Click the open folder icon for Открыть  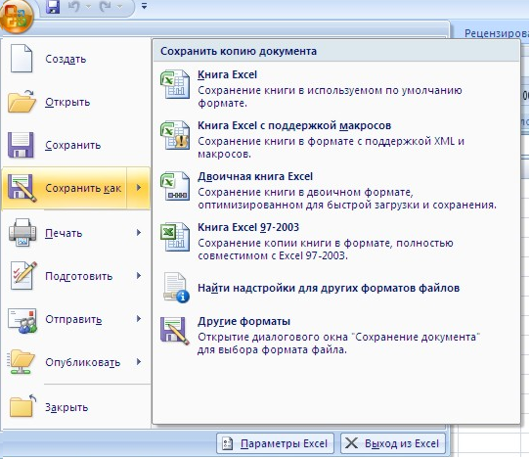point(22,101)
